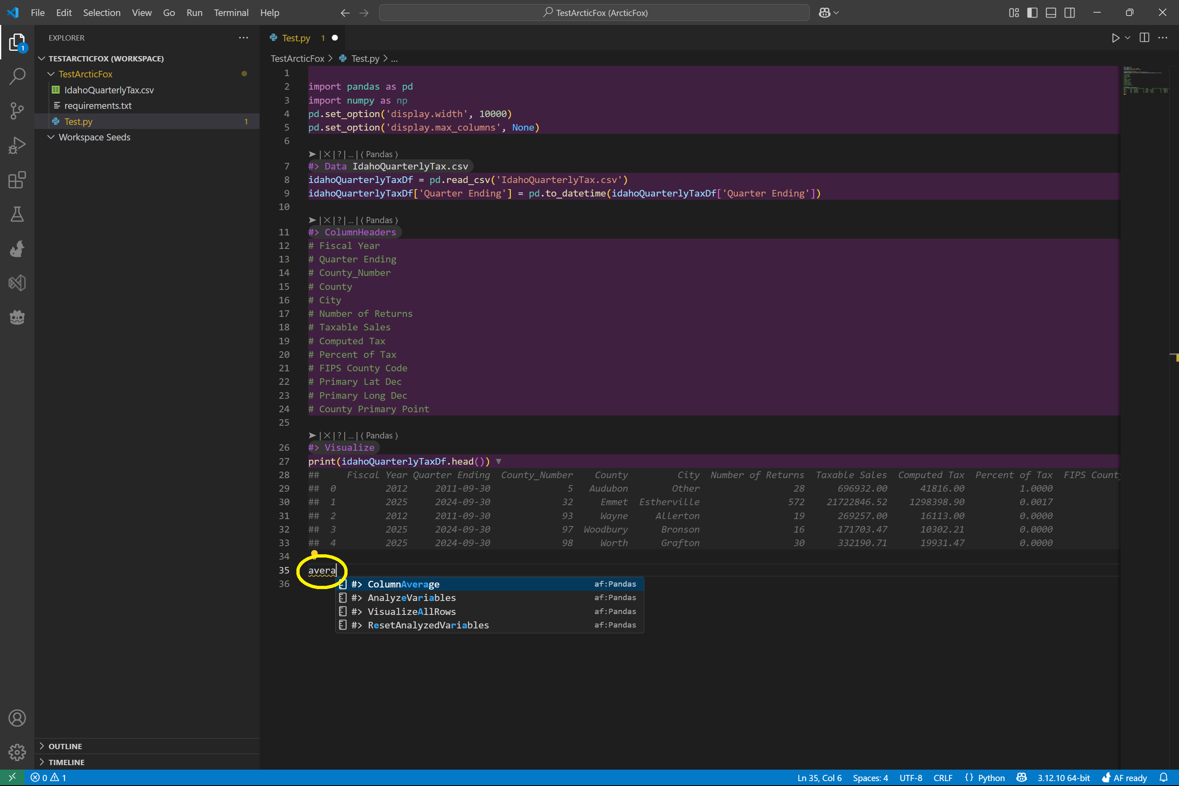Click the Notifications bell in status bar

coord(1164,777)
